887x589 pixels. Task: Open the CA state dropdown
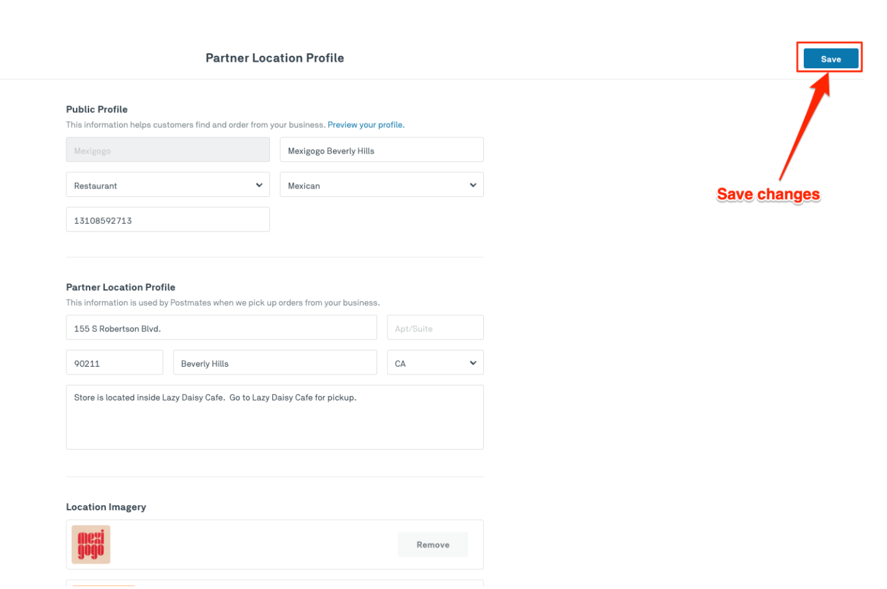434,363
